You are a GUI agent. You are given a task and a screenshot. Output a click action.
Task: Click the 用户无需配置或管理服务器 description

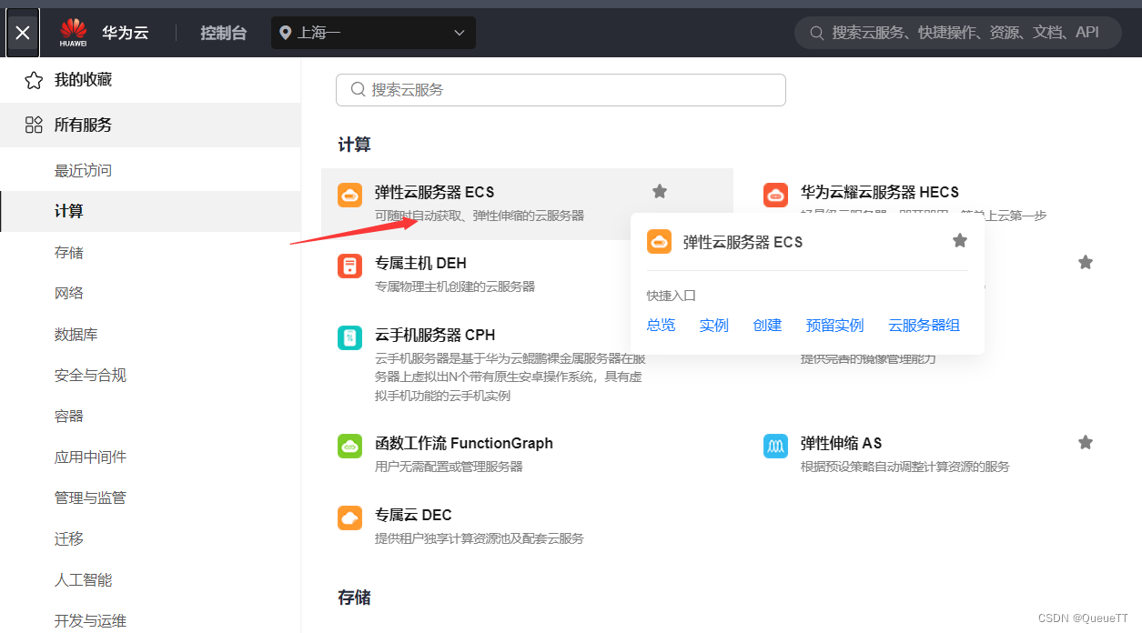pos(449,467)
